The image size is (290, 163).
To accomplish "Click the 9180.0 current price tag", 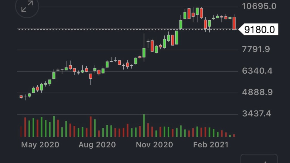I will (x=259, y=29).
